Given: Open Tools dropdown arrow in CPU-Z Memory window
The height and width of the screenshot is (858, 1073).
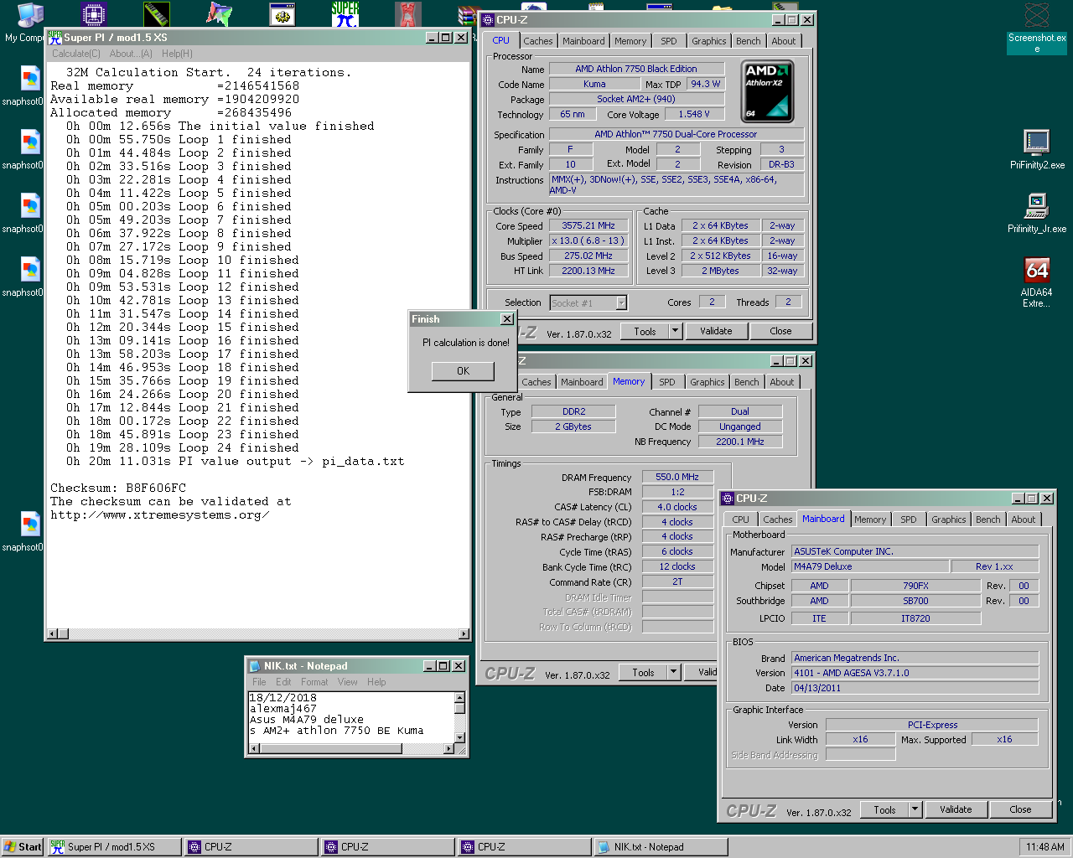Looking at the screenshot, I should pyautogui.click(x=674, y=672).
